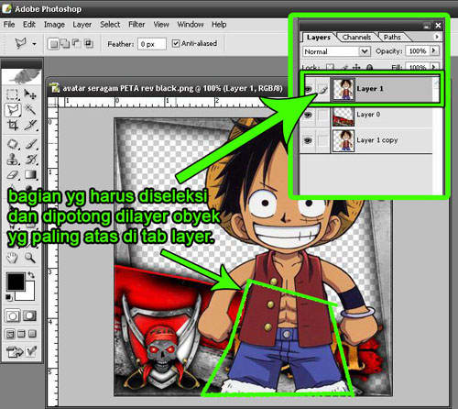
Task: Click the document title bar file icon
Action: click(55, 88)
